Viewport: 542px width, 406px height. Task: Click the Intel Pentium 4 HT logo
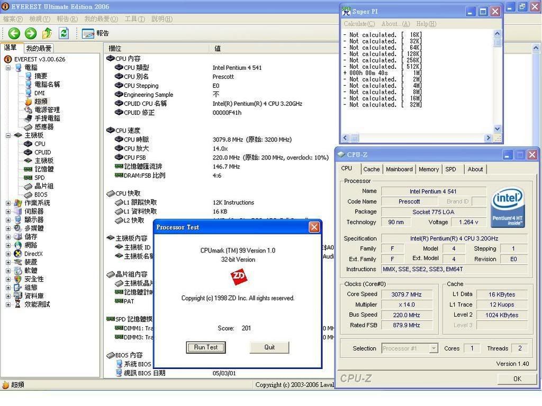pos(508,207)
